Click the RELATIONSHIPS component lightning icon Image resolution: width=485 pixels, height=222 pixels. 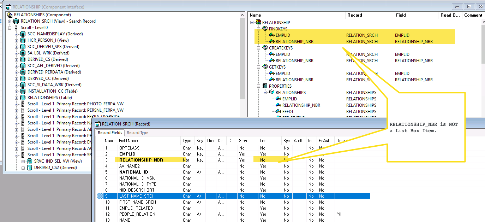point(10,15)
